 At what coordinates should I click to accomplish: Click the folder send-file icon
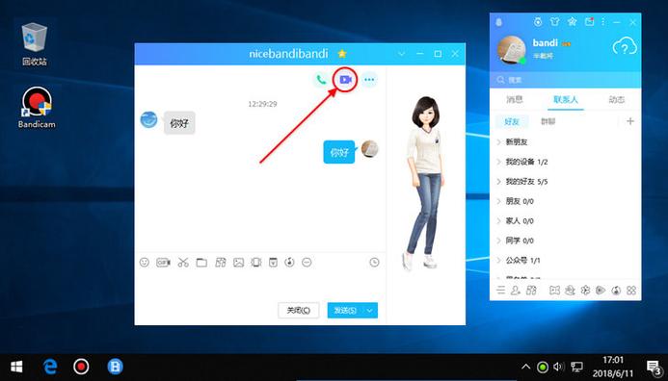pos(201,263)
